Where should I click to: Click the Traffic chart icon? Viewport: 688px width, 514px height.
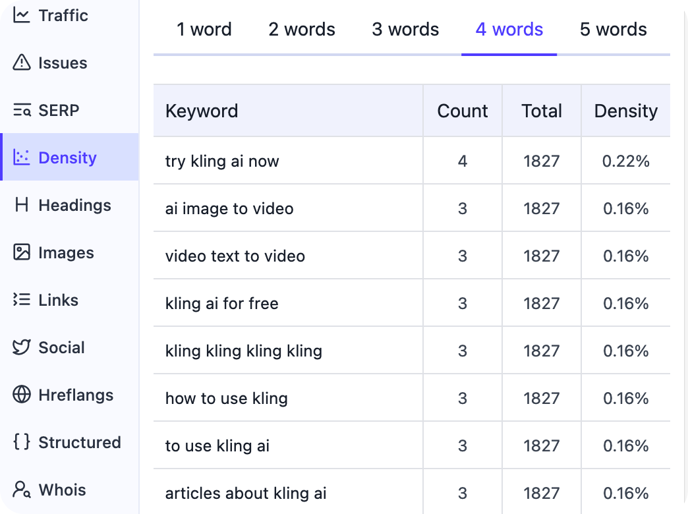point(22,15)
